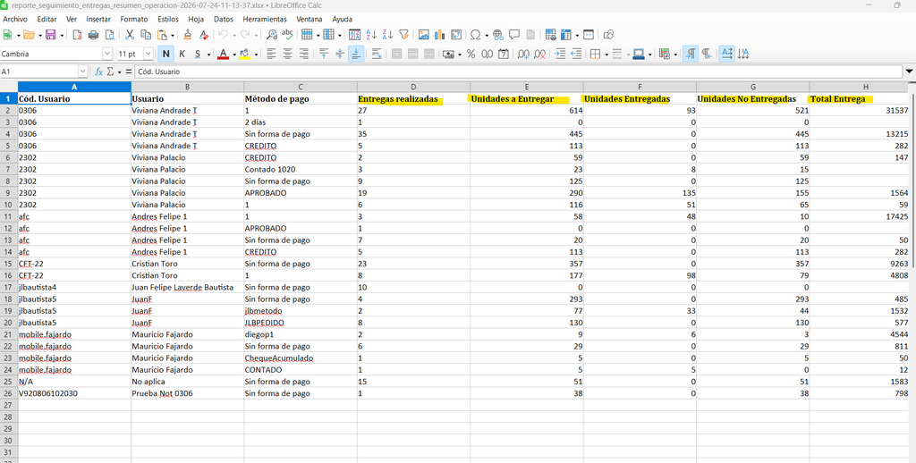The image size is (916, 463).
Task: Open the Datos menu
Action: [x=223, y=20]
